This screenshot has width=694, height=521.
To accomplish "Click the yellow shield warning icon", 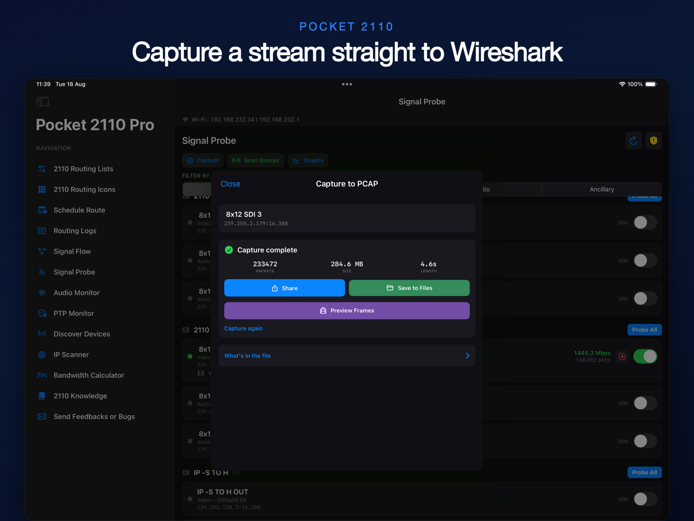I will point(654,141).
